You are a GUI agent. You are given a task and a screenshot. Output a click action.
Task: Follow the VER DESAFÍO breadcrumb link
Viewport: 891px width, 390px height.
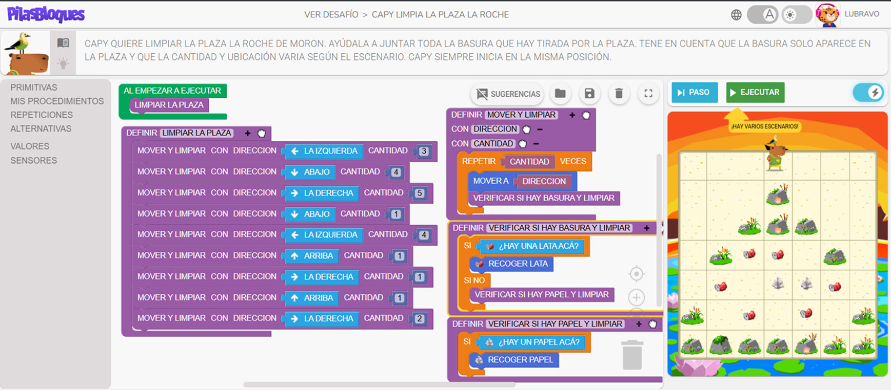click(x=331, y=14)
